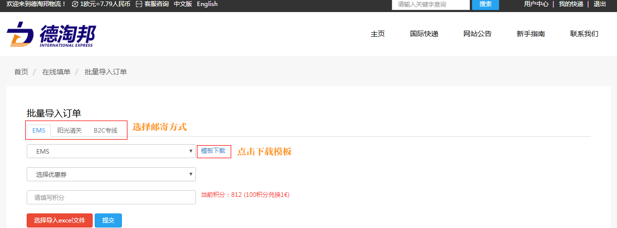Focus the 请填写积分 points input

coord(111,197)
